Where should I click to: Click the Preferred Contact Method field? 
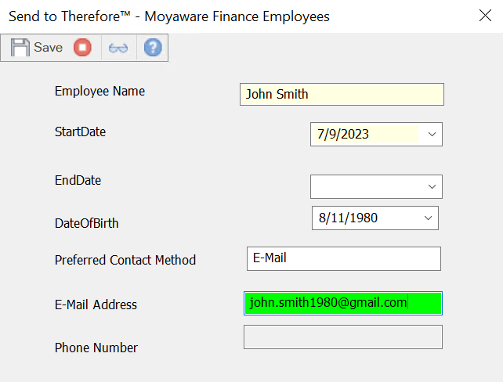pyautogui.click(x=344, y=258)
